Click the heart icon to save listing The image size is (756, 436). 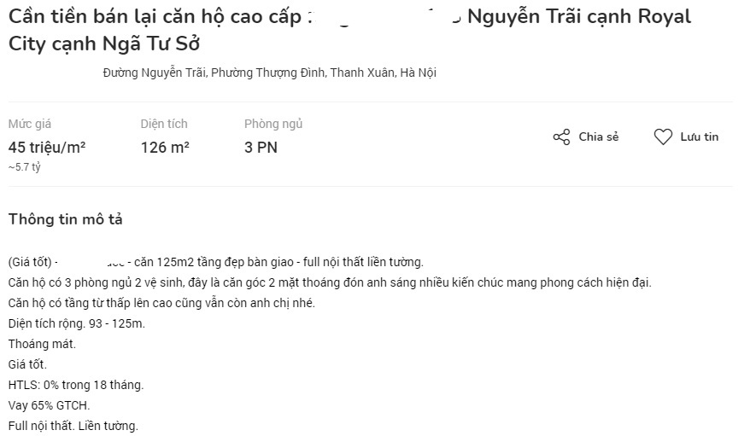[x=663, y=137]
